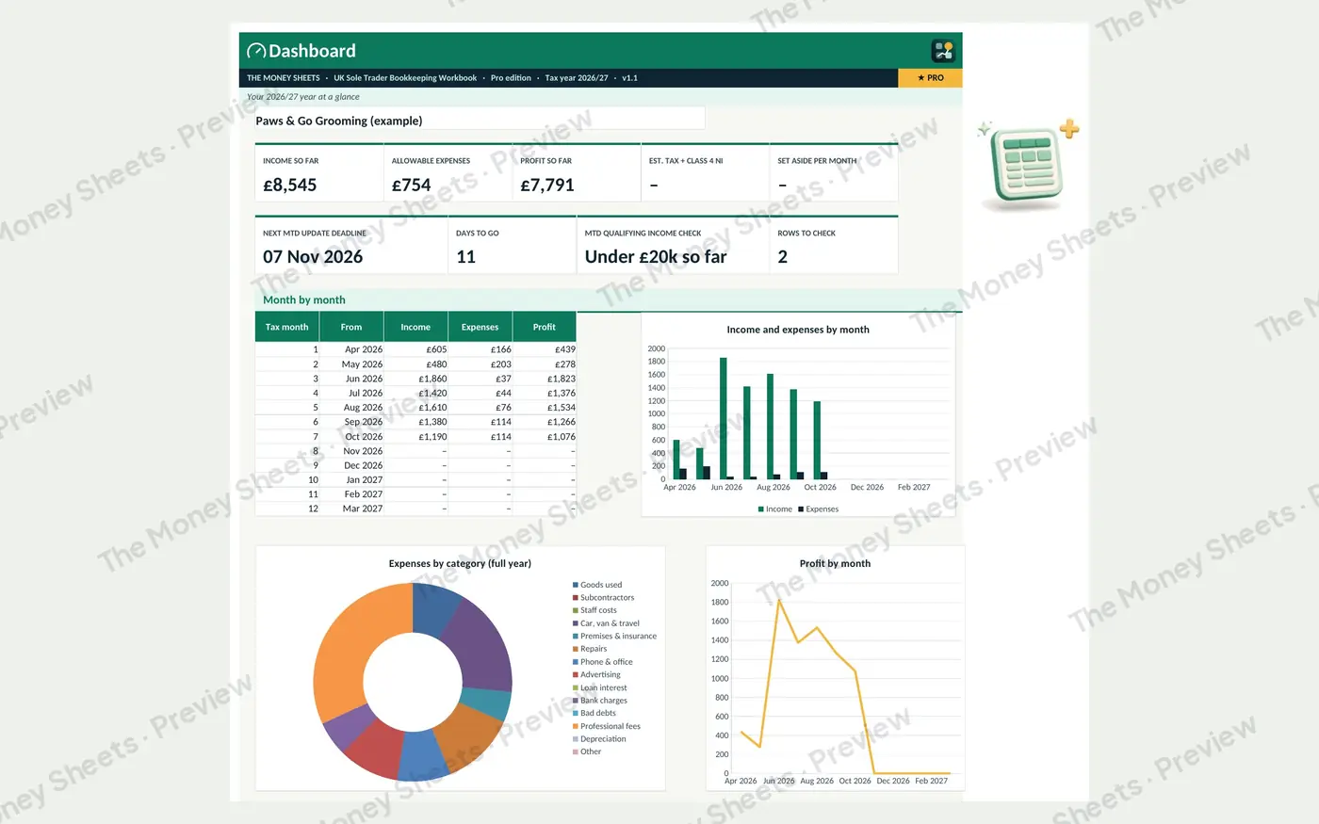Click the Goods used legend swatch
Viewport: 1319px width, 824px height.
tap(576, 585)
